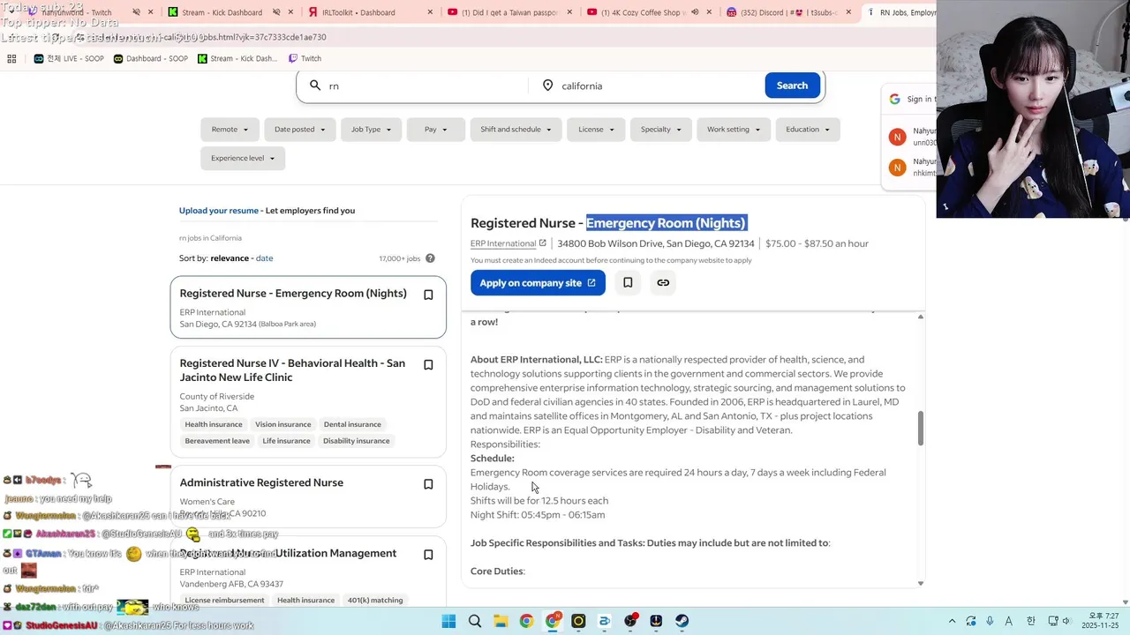
Task: Click external link icon beside ERP International
Action: pos(543,243)
